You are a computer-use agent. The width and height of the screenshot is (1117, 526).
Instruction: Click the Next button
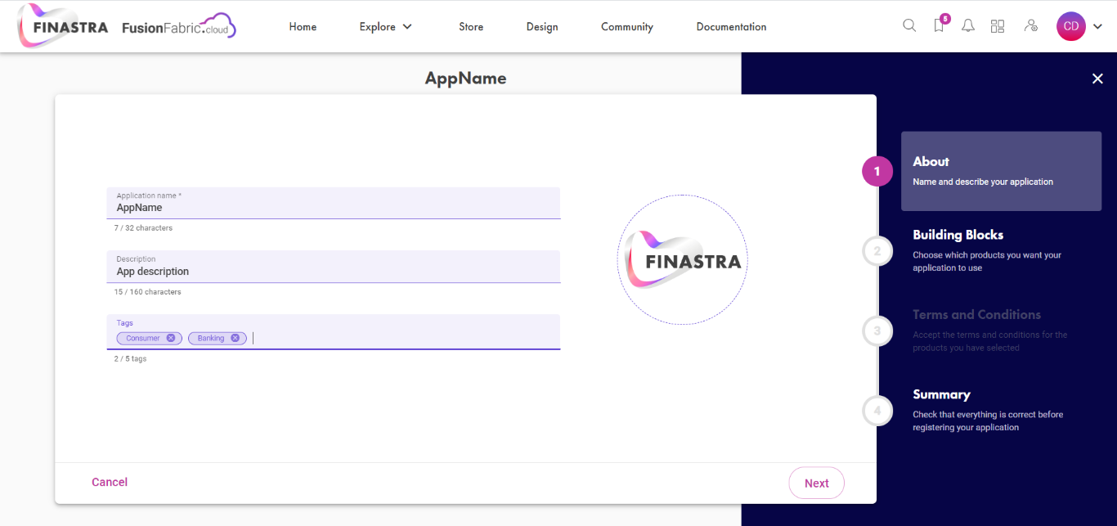[x=816, y=483]
